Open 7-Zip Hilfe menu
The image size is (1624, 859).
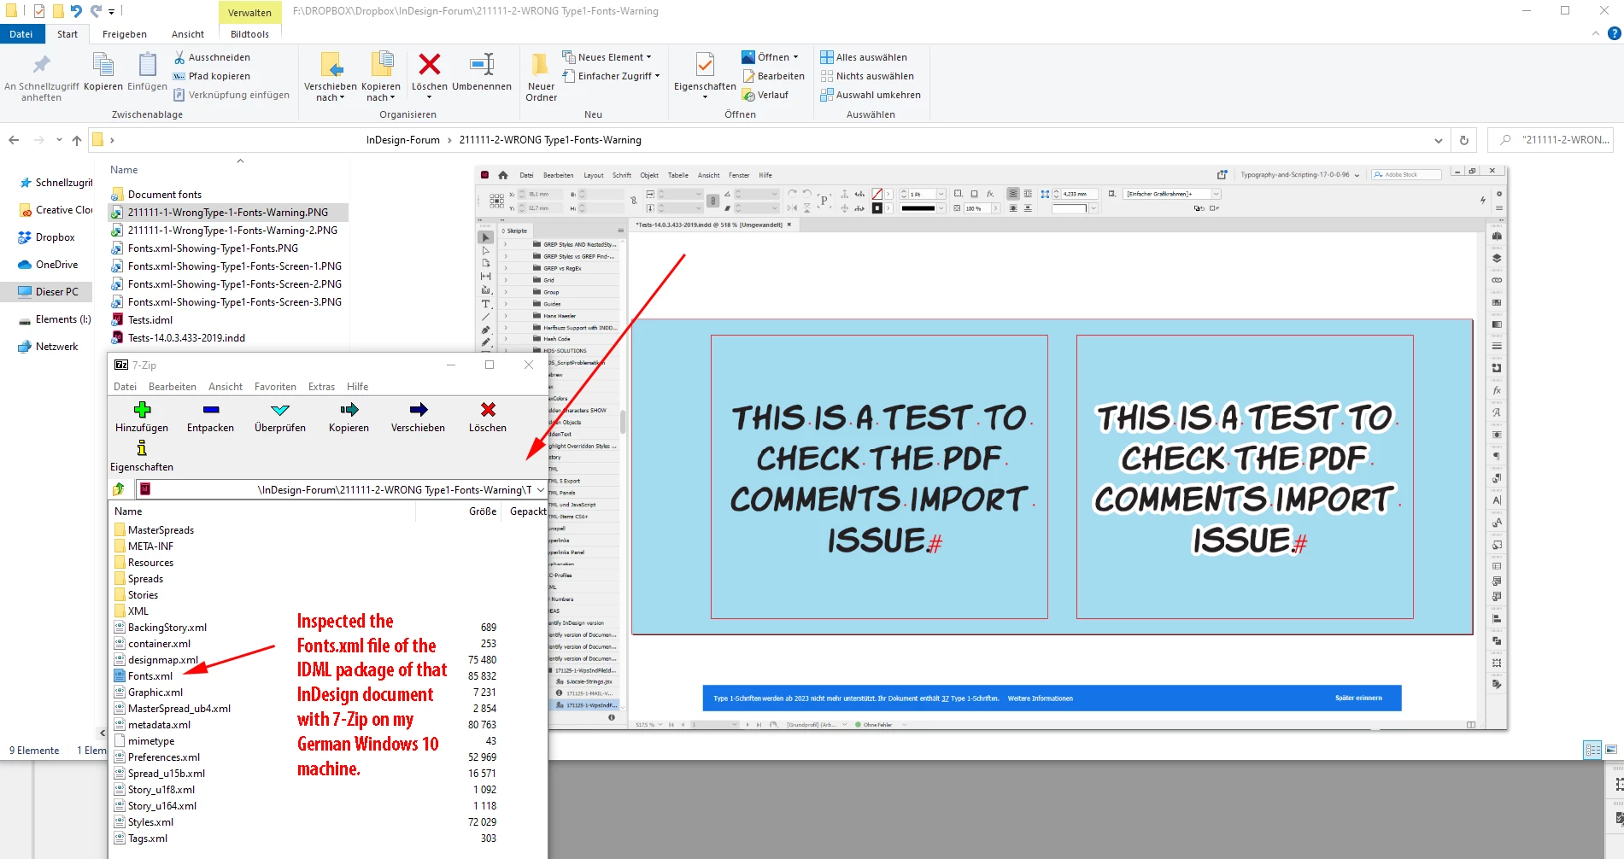point(357,387)
